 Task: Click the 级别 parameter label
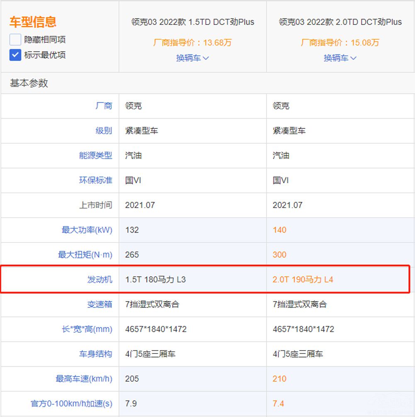click(104, 131)
